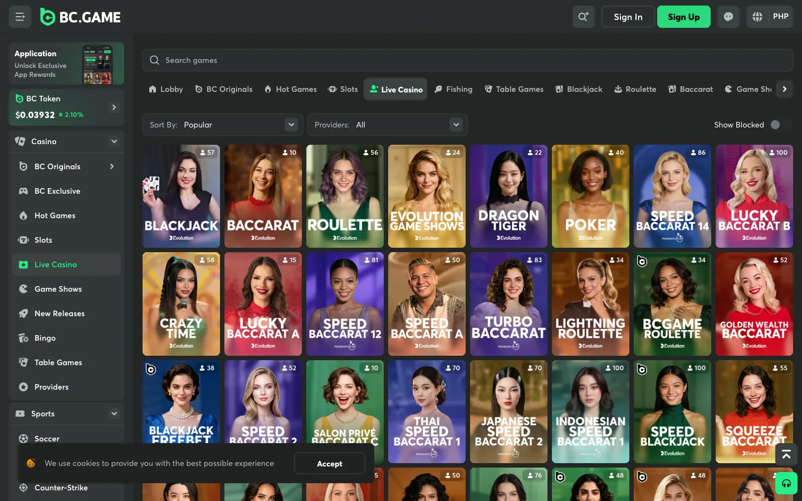Open the Providers All dropdown
This screenshot has width=802, height=501.
[388, 125]
